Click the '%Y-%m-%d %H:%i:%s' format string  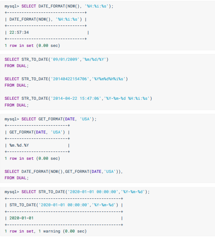[x=127, y=98]
